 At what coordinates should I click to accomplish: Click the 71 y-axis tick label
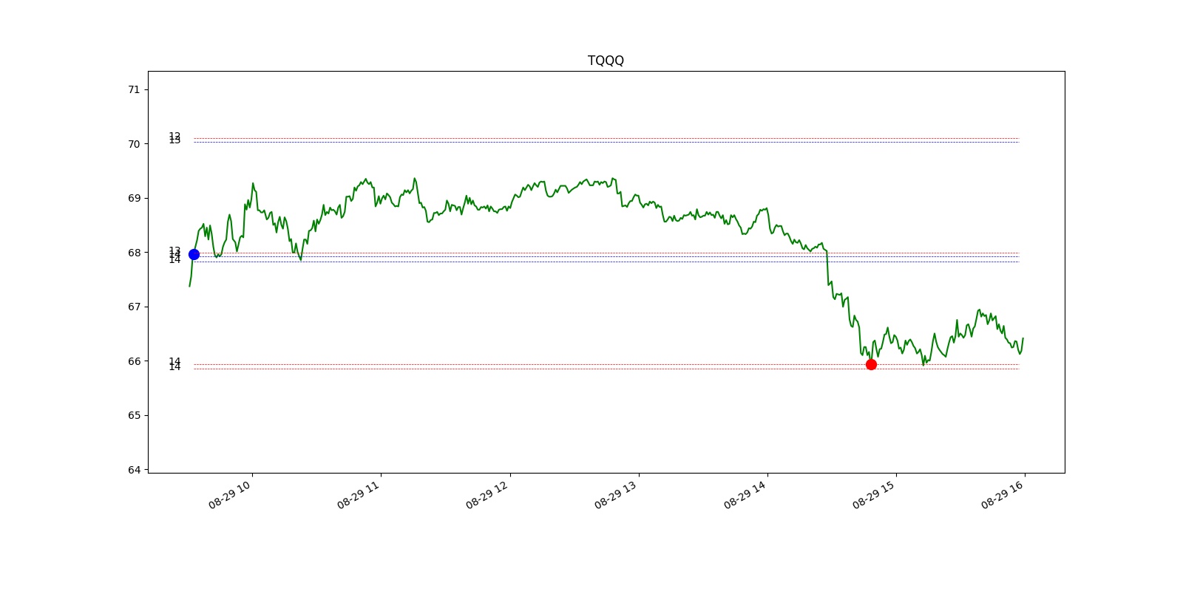[x=134, y=89]
